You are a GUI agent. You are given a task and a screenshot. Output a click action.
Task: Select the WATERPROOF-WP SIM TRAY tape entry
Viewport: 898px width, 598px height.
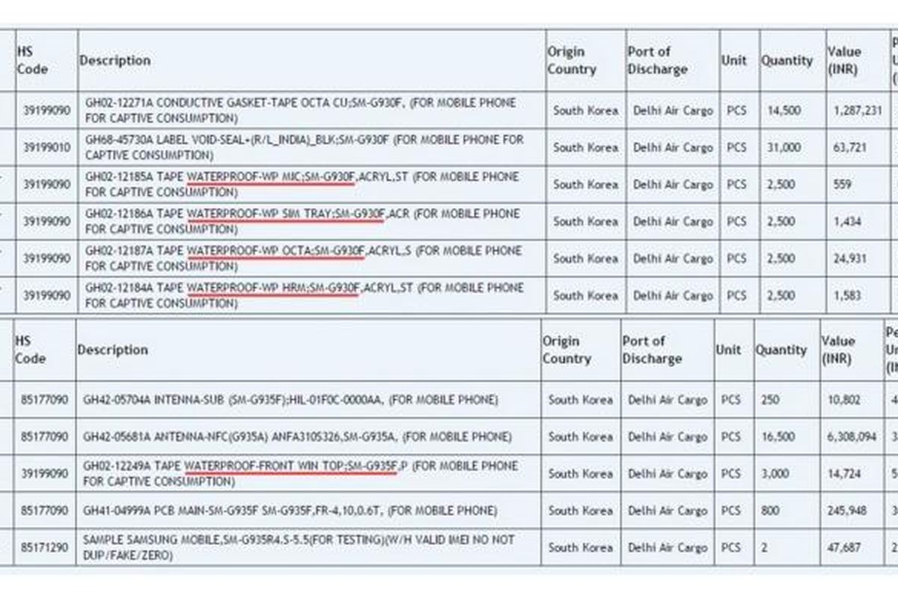(302, 221)
